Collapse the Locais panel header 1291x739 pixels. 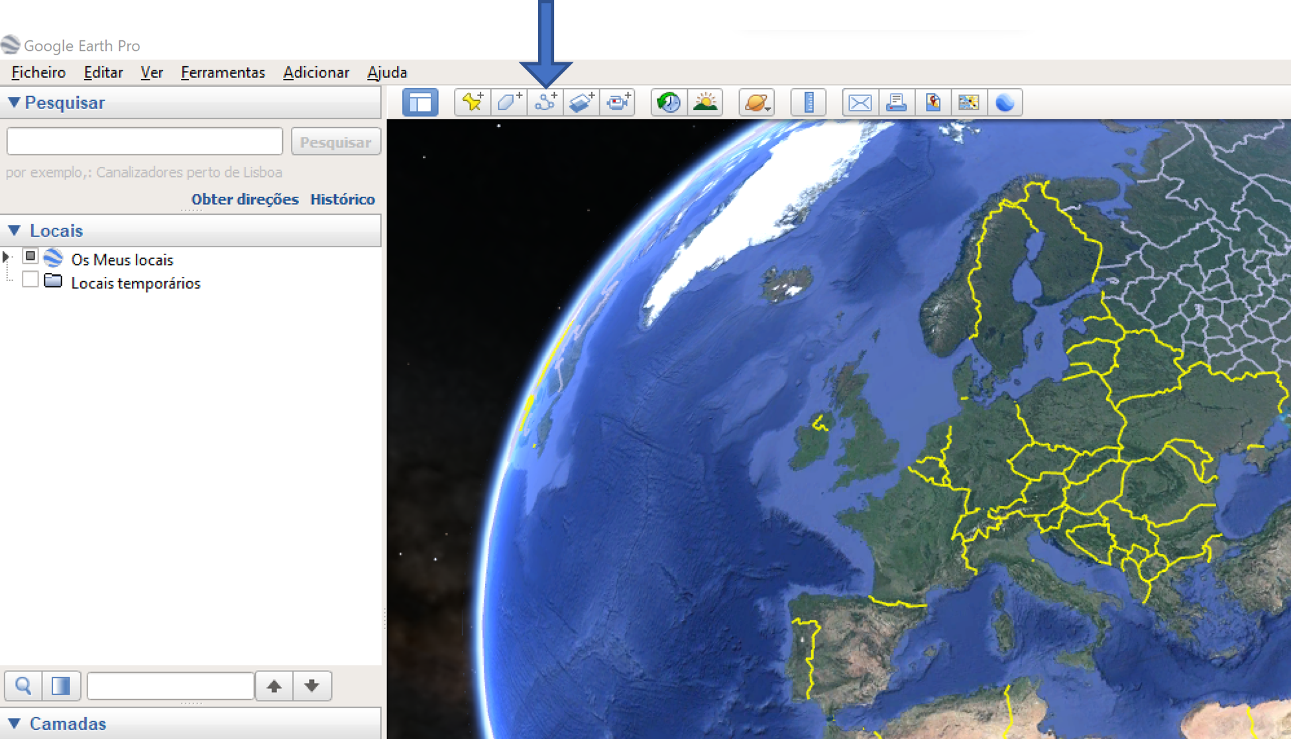pyautogui.click(x=14, y=230)
